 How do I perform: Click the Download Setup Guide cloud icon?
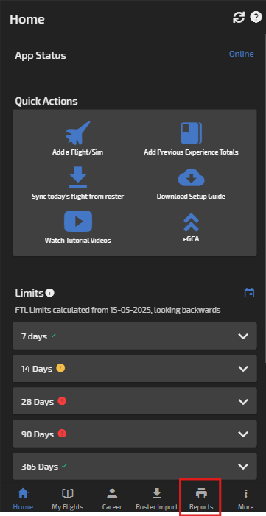(x=191, y=178)
